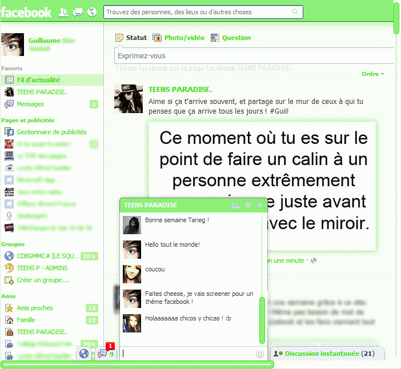The height and width of the screenshot is (369, 401).
Task: Click Messages speech bubble icon in sidebar
Action: pos(9,104)
